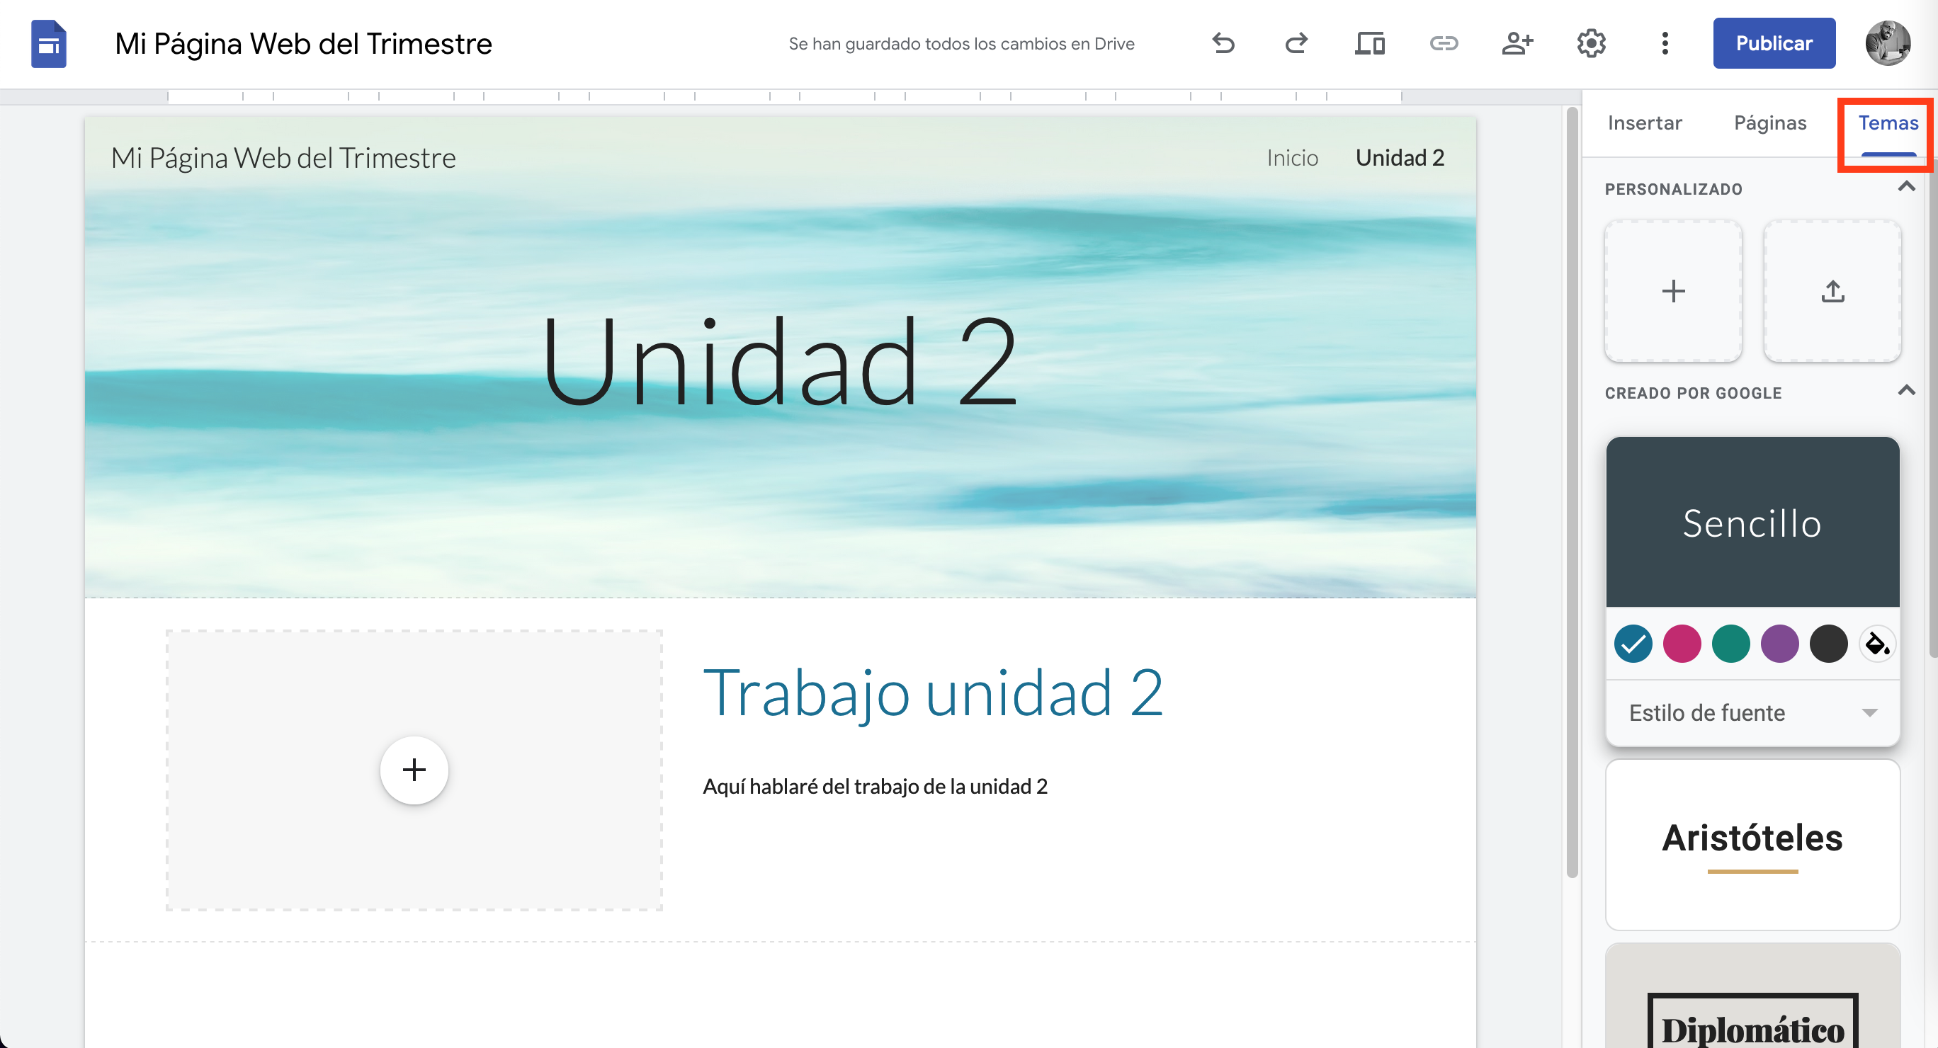Collapse the Creado por Google section
Image resolution: width=1938 pixels, height=1048 pixels.
1905,390
